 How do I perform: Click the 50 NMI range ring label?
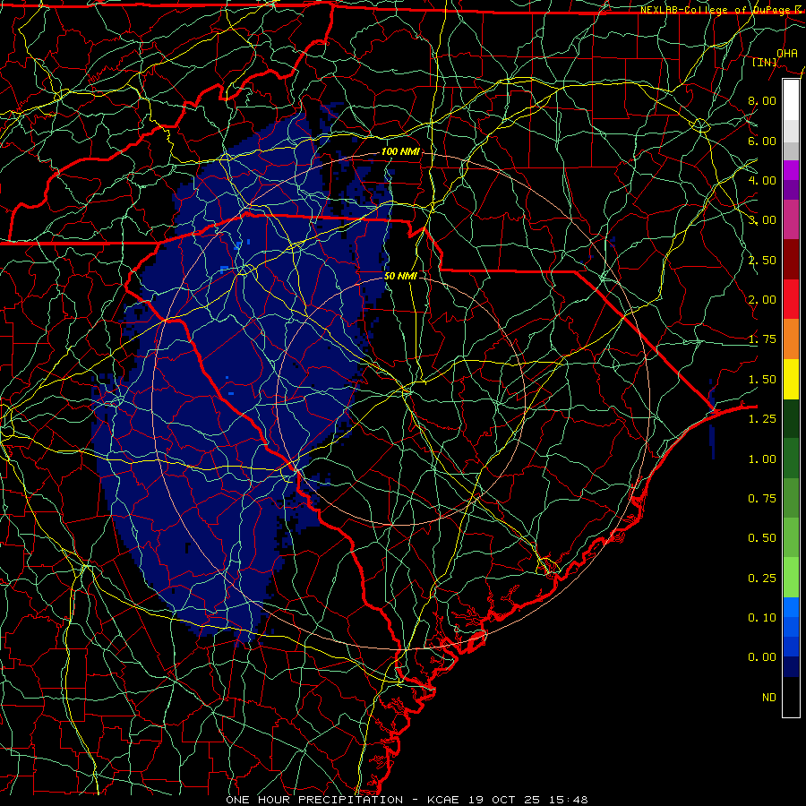pyautogui.click(x=400, y=276)
